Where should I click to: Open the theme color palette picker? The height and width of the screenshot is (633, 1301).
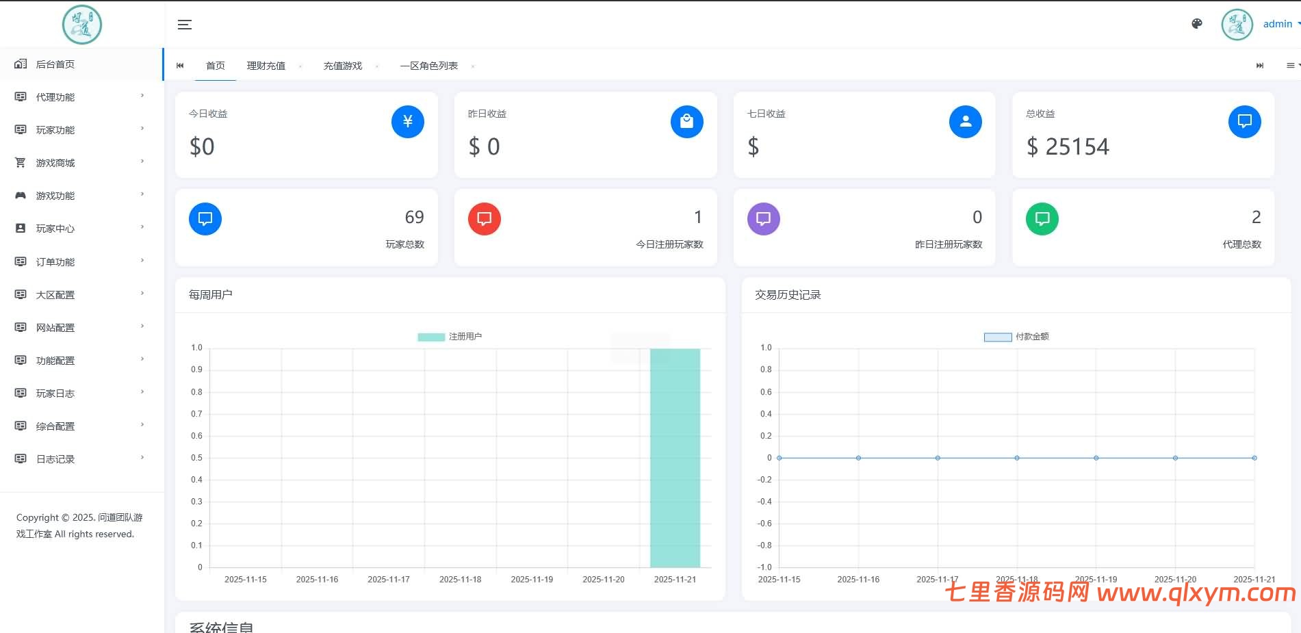pos(1196,23)
